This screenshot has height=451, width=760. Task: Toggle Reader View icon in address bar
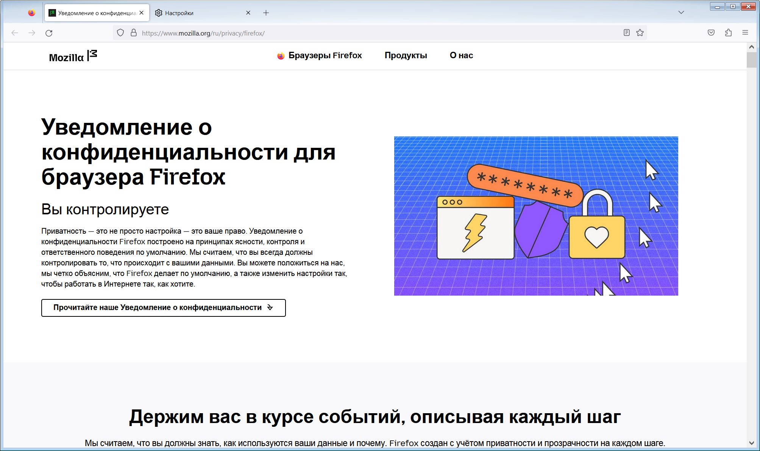pos(627,33)
